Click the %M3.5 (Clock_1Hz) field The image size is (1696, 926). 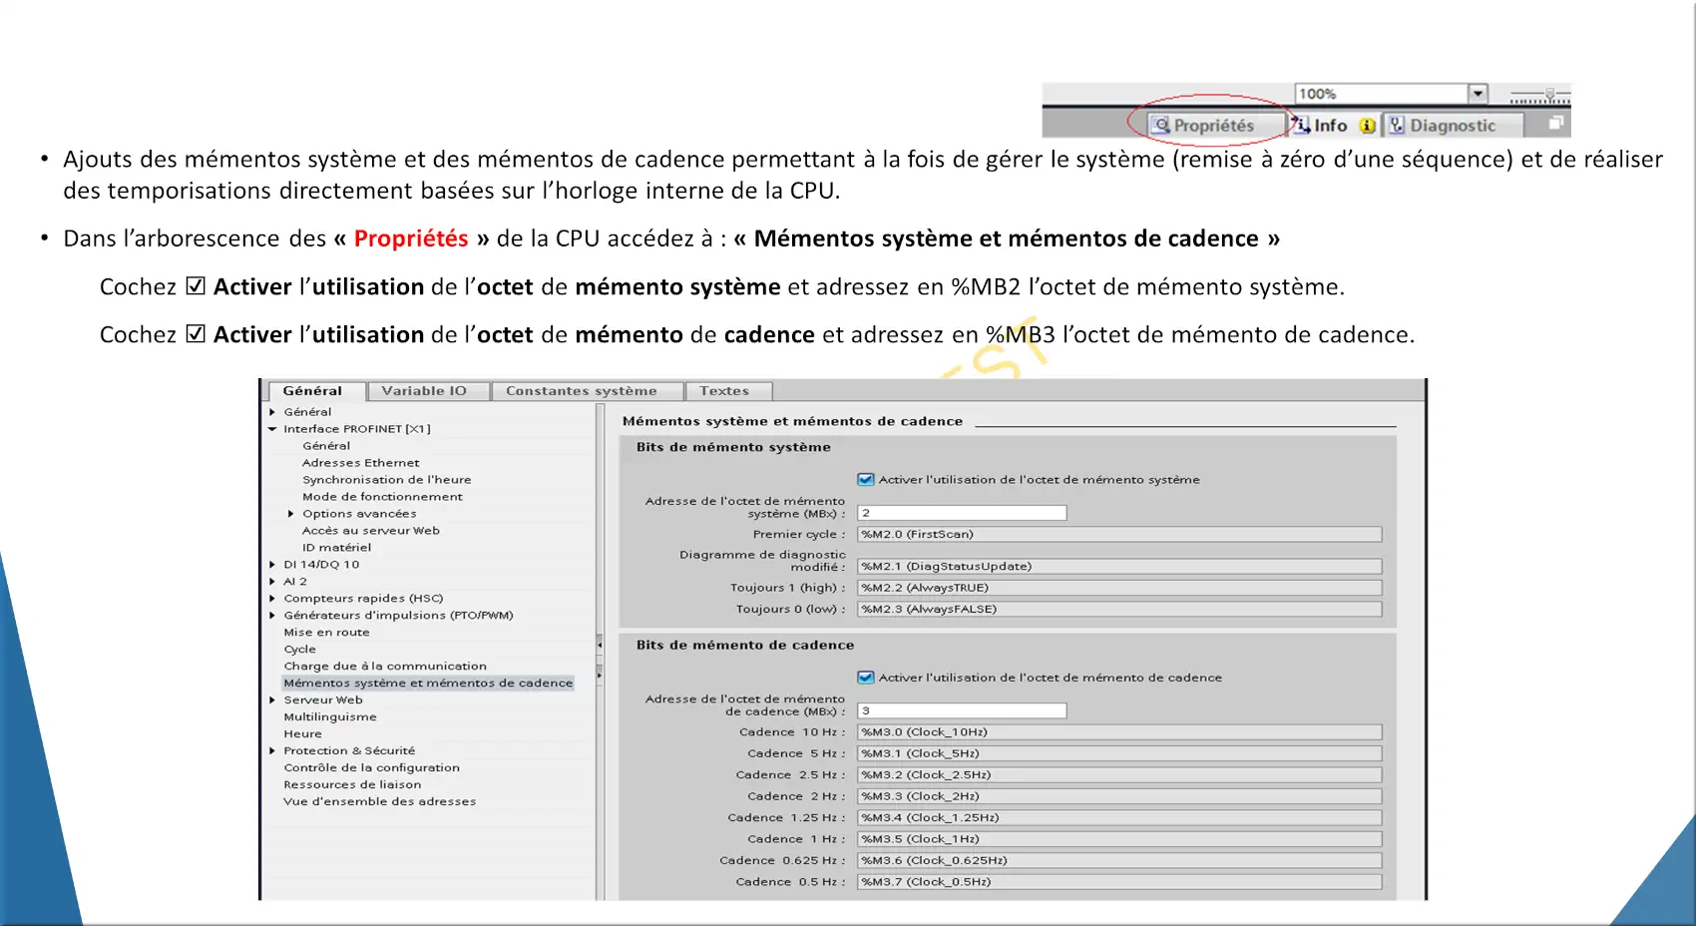1119,839
